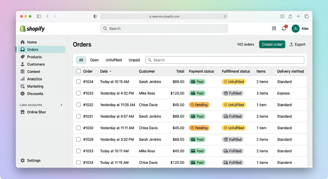328x179 pixels.
Task: Tick the checkbox next to order #1032
Action: click(78, 105)
